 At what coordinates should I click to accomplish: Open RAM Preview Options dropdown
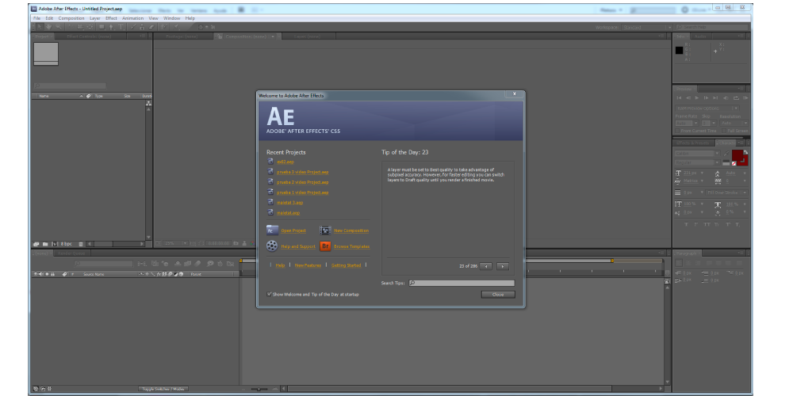(x=707, y=108)
